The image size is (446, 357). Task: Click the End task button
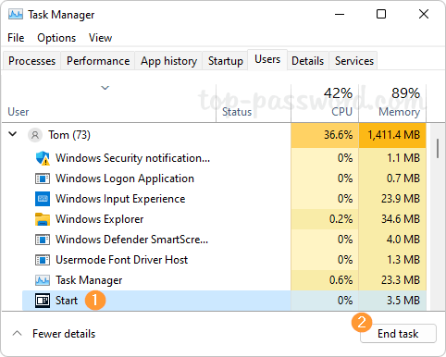tap(398, 334)
